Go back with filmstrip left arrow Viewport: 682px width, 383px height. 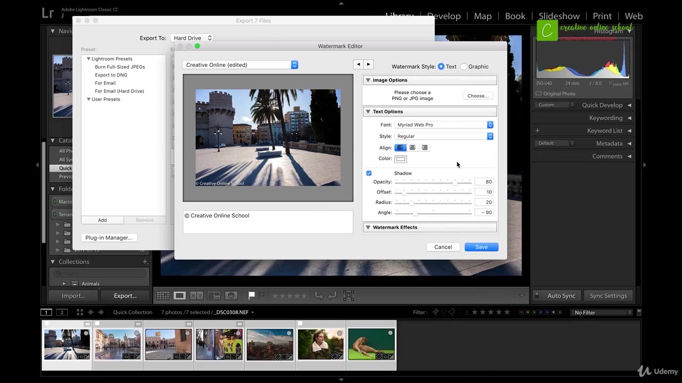coord(91,312)
